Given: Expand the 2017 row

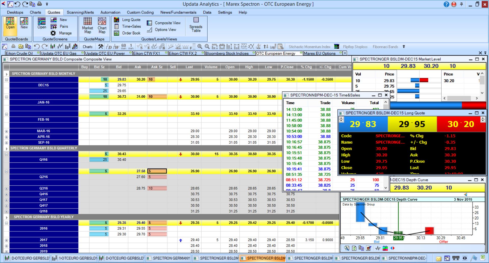Looking at the screenshot, I should click(7, 240).
